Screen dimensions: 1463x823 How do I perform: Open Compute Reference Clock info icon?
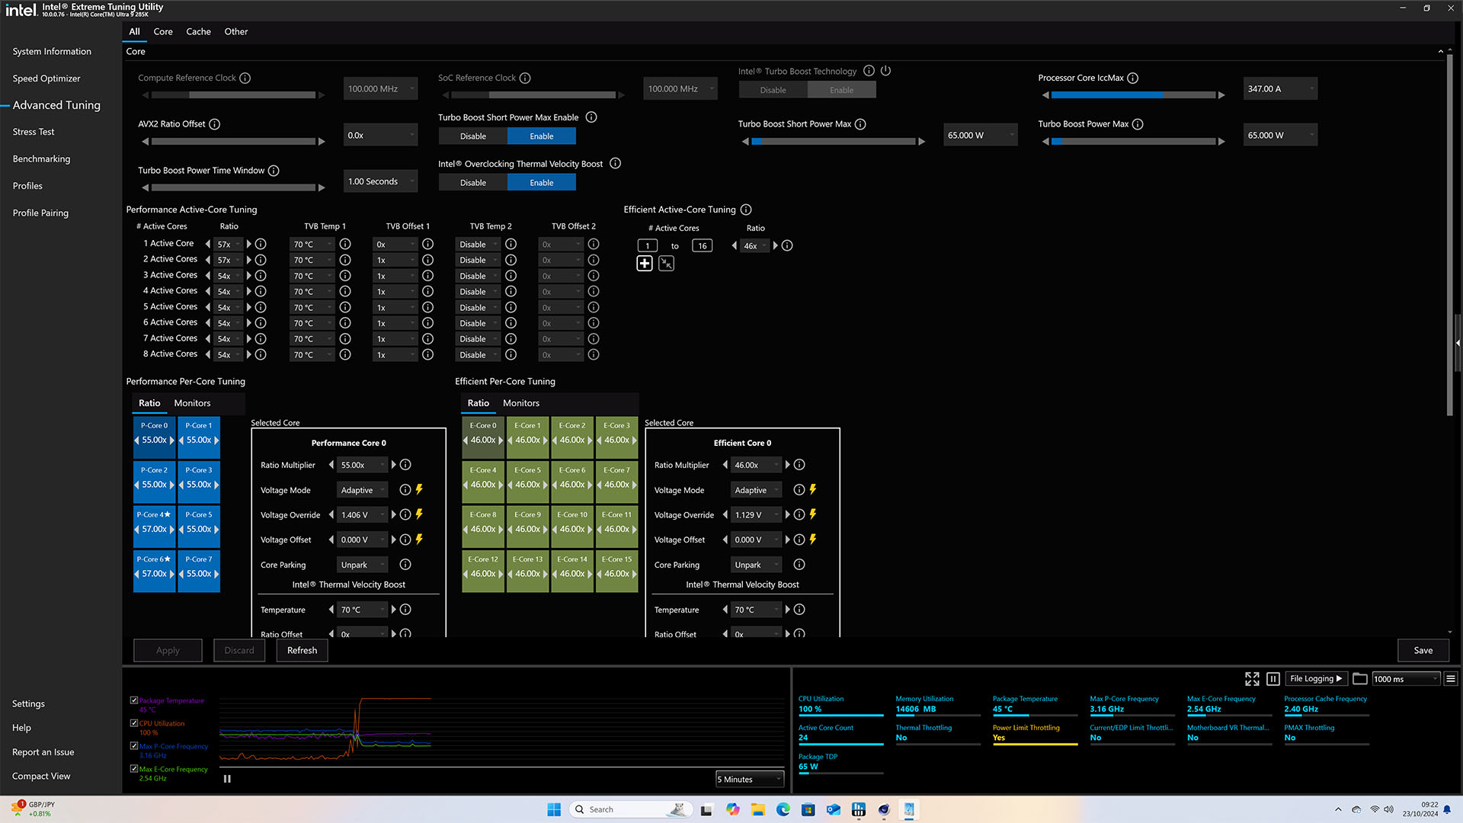[245, 78]
